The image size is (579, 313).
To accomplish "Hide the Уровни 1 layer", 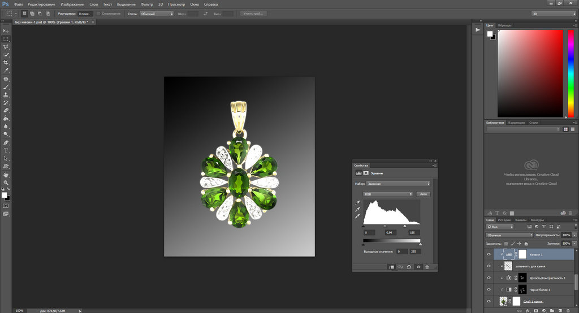I will (x=489, y=255).
